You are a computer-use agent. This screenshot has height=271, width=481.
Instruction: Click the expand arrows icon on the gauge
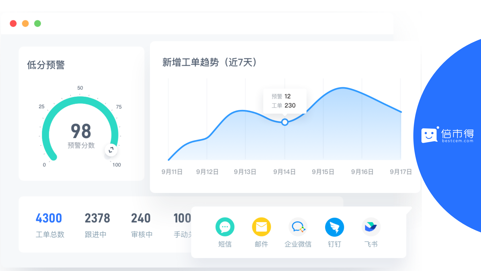click(111, 150)
